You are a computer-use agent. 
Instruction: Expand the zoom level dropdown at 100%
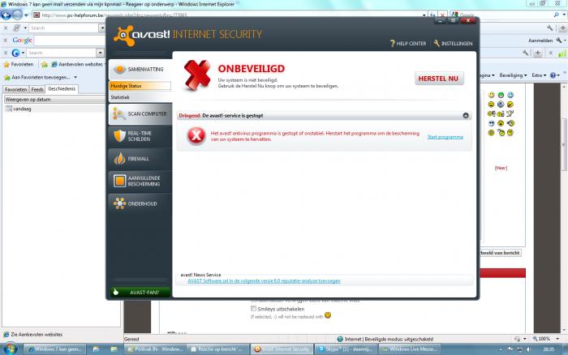click(557, 339)
